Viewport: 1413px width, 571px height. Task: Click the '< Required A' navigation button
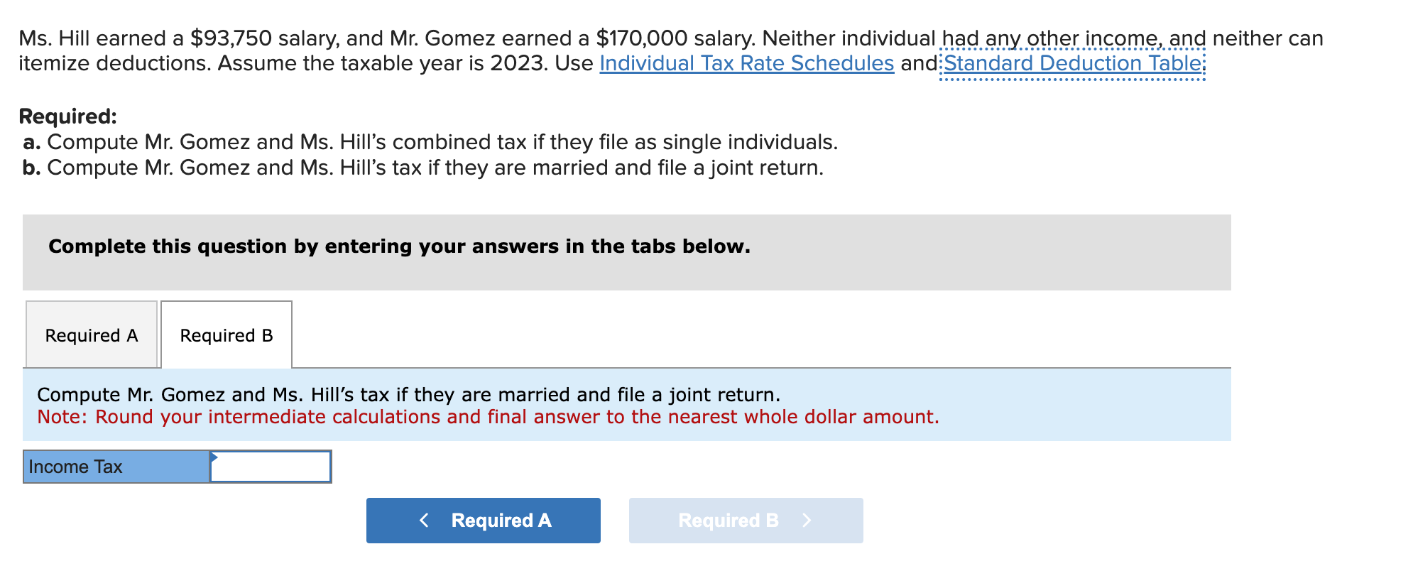pyautogui.click(x=482, y=520)
